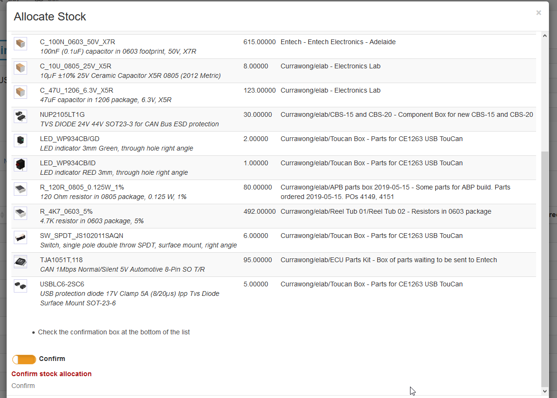Click the USBLC6-2SC6 protection diode thumbnail
Viewport: 557px width, 398px height.
[x=20, y=285]
